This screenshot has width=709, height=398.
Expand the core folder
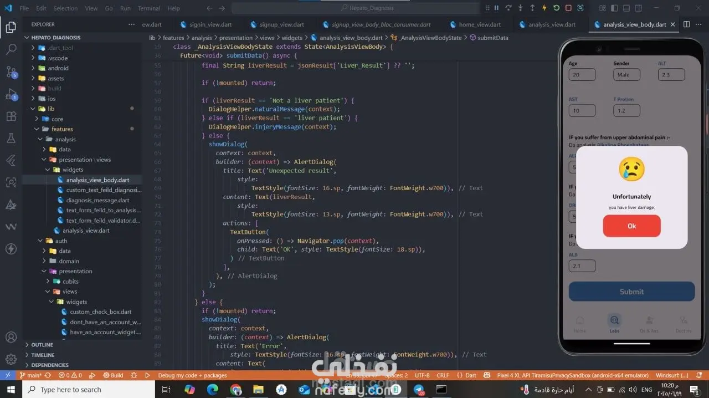coord(82,119)
